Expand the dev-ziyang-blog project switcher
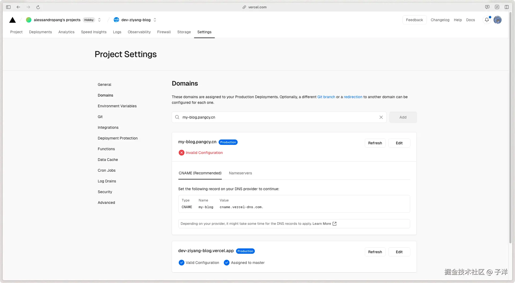This screenshot has height=283, width=515. click(x=155, y=20)
